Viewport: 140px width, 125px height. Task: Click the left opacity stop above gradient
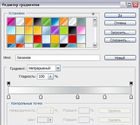click(x=9, y=84)
